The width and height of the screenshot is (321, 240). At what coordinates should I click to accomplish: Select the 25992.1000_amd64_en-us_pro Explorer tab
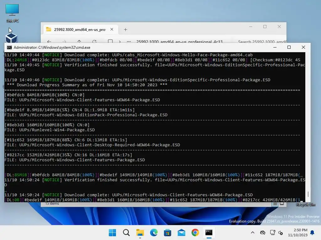(80, 30)
